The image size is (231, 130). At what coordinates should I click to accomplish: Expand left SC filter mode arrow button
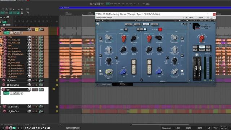[116, 58]
